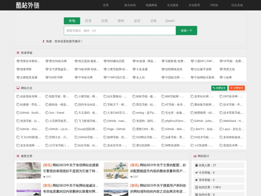Open article about 网站在搜索引擎里的表现
This screenshot has height=196, width=261.
[x=71, y=168]
